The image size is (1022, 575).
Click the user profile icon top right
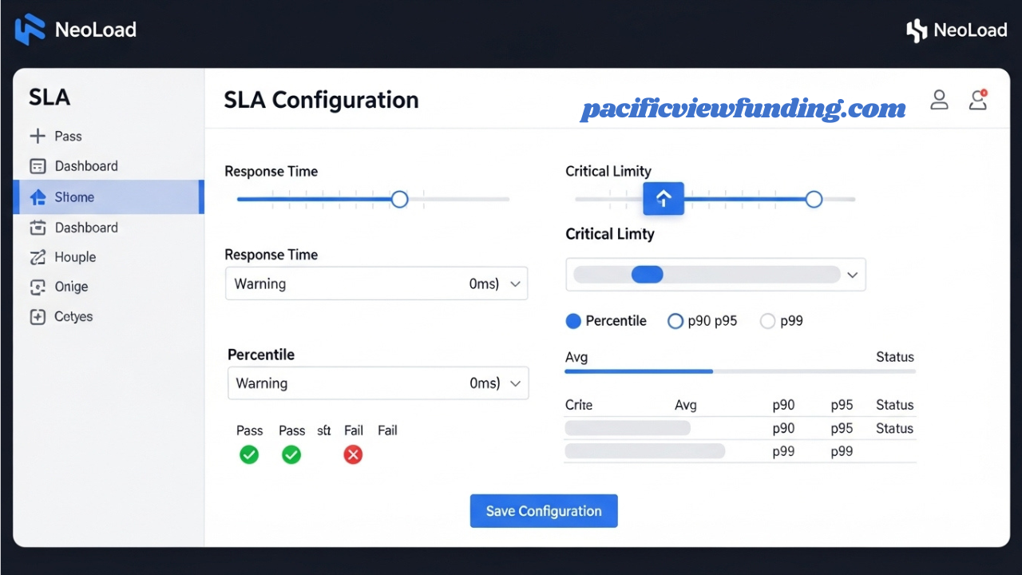pos(939,99)
